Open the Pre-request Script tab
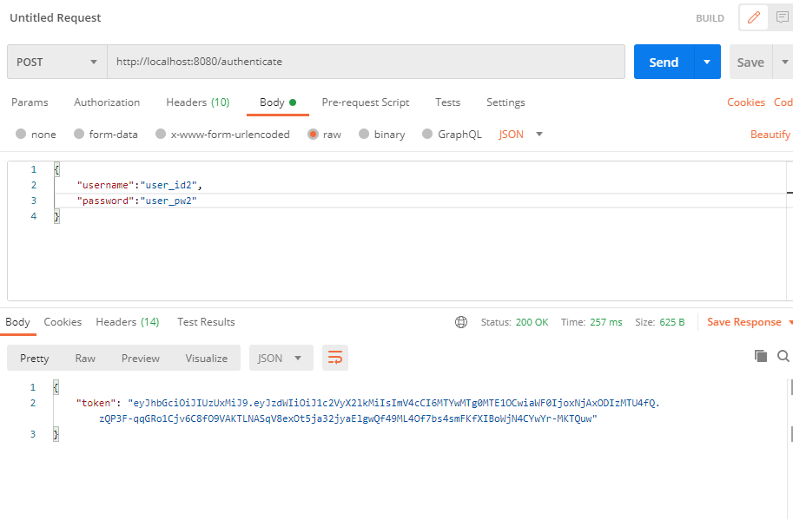 pyautogui.click(x=366, y=102)
